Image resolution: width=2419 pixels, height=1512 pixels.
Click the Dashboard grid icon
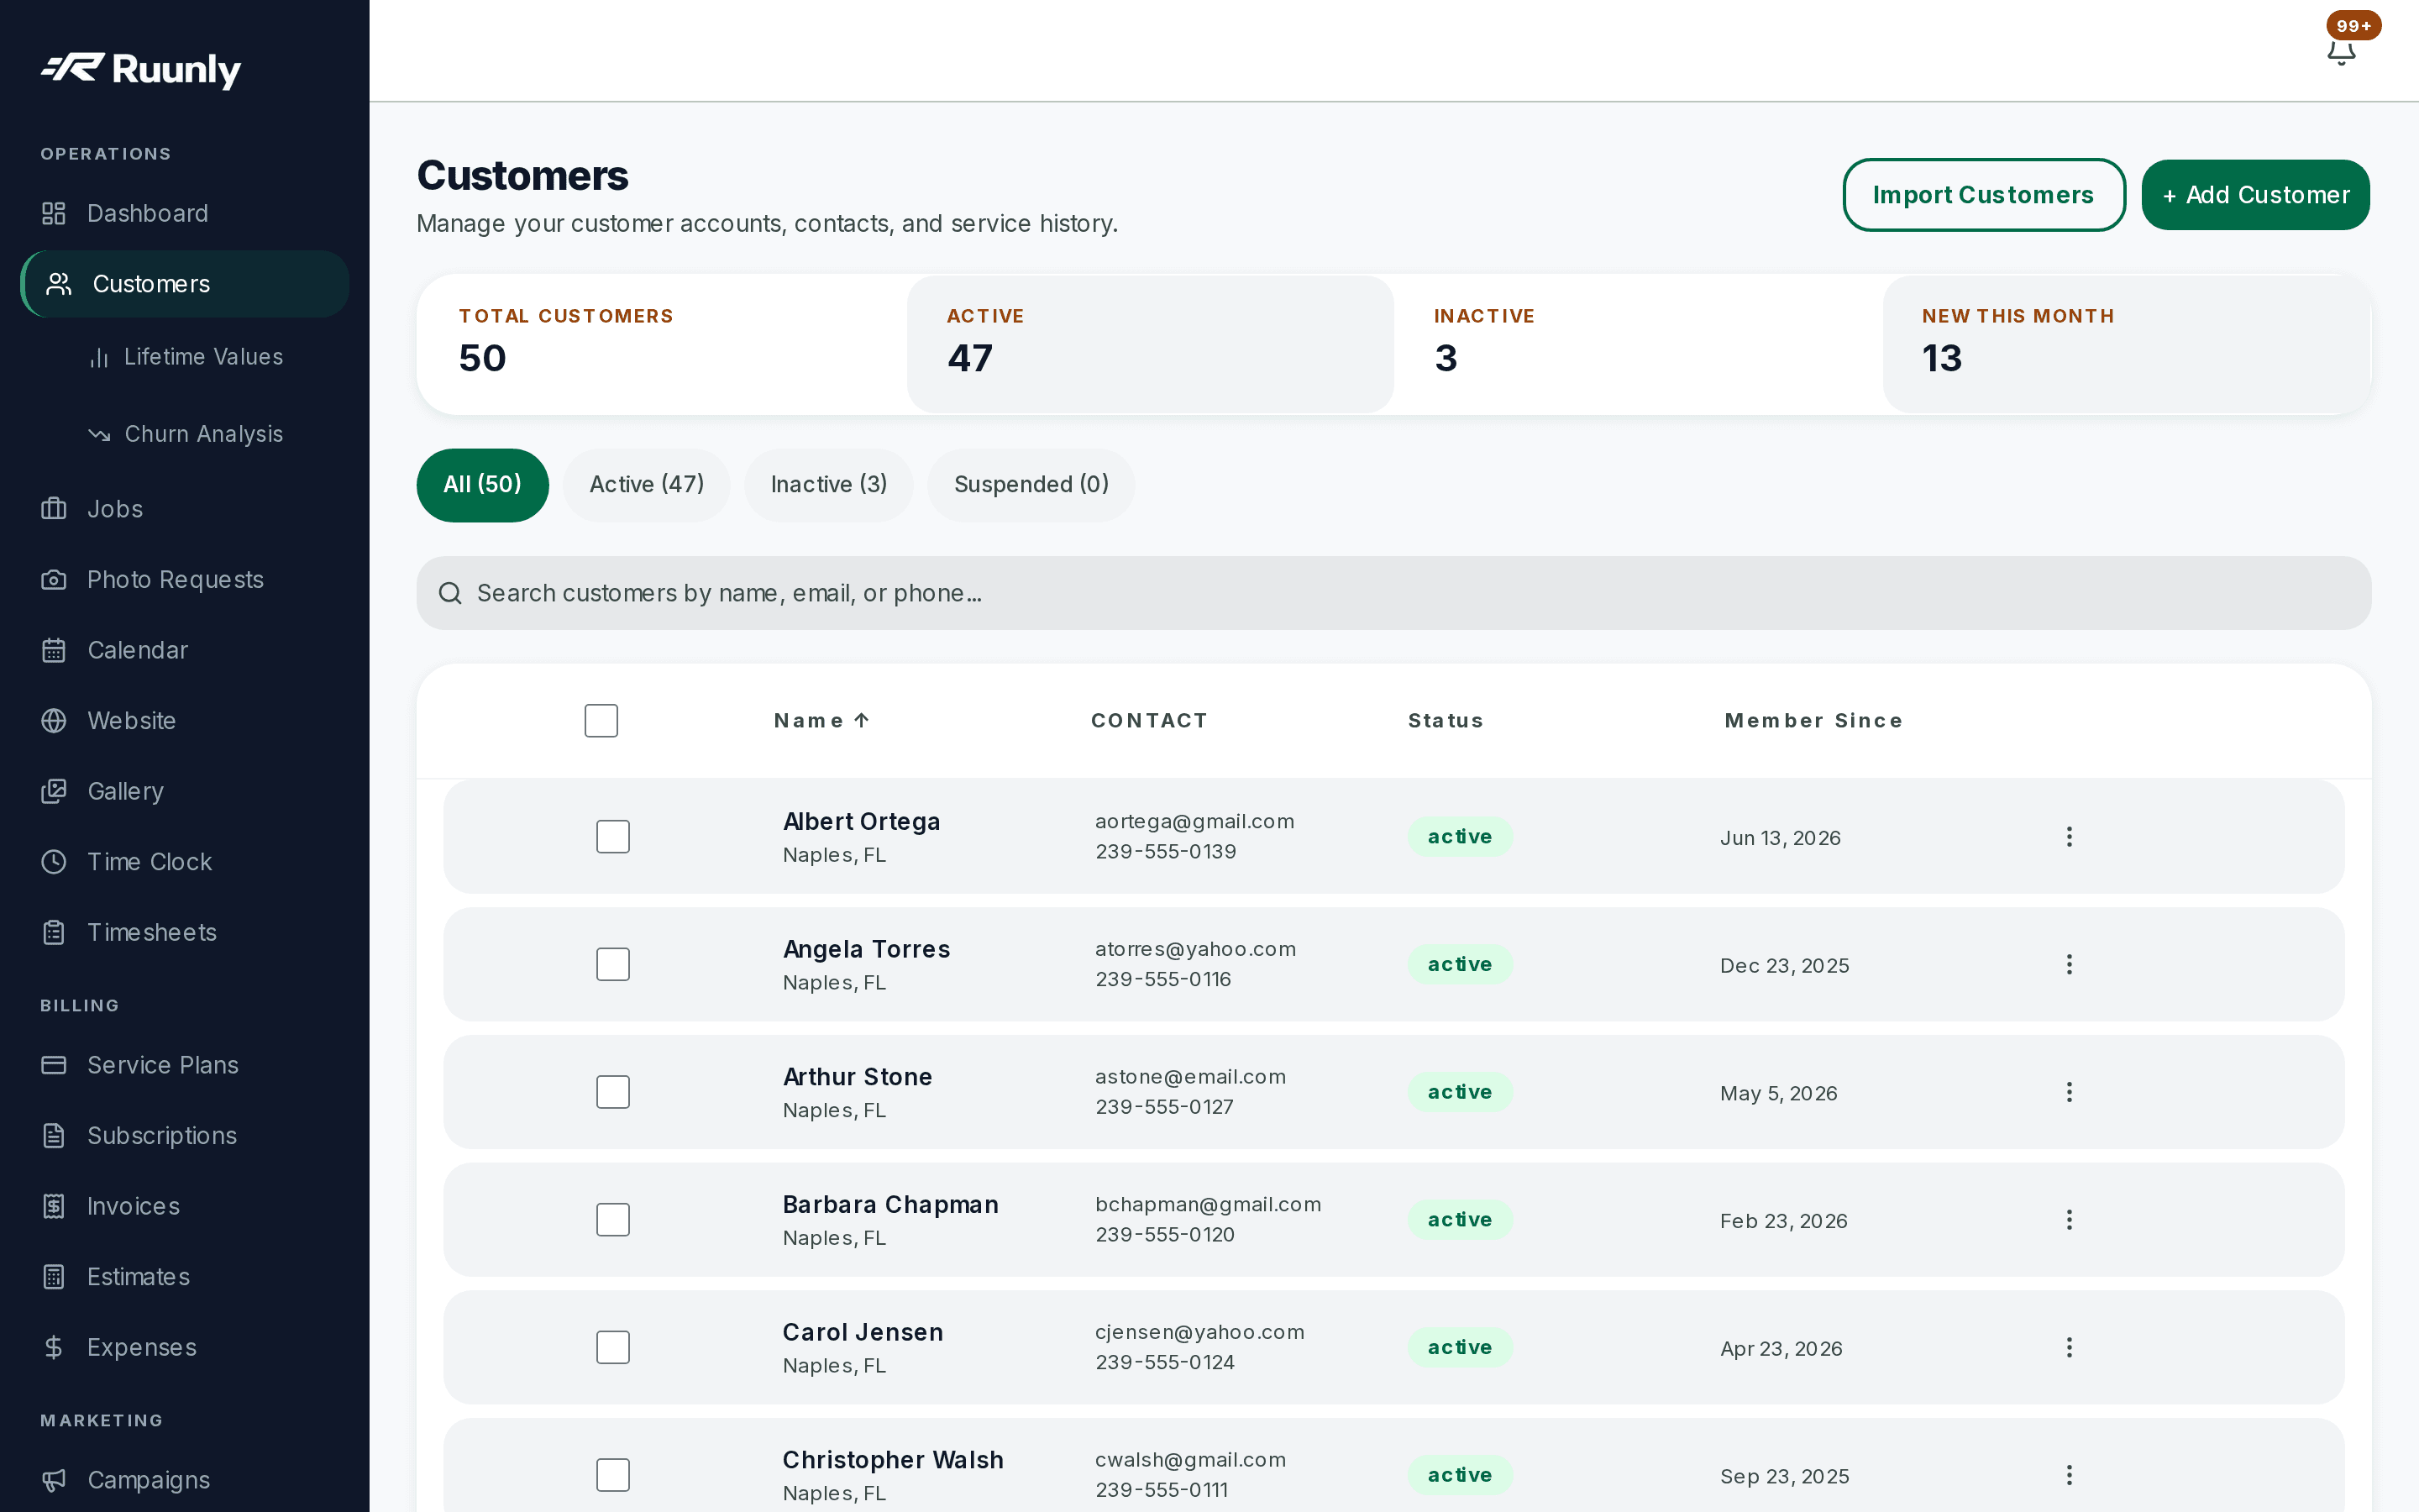54,213
